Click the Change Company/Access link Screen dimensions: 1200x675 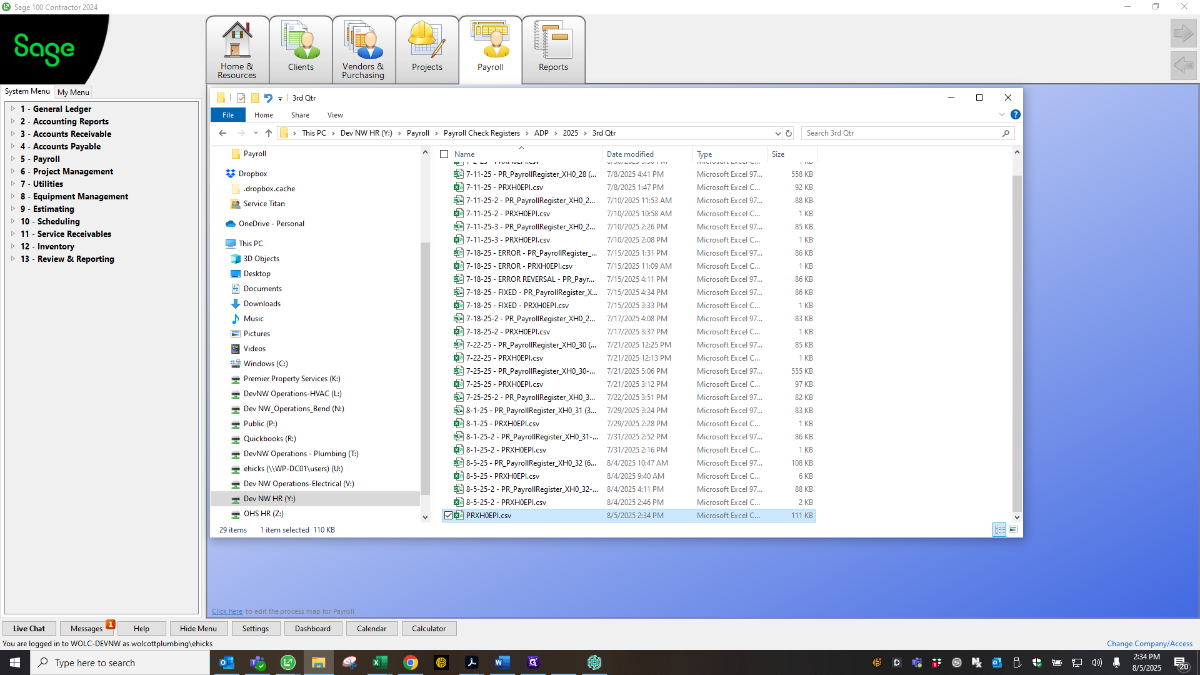[1149, 644]
